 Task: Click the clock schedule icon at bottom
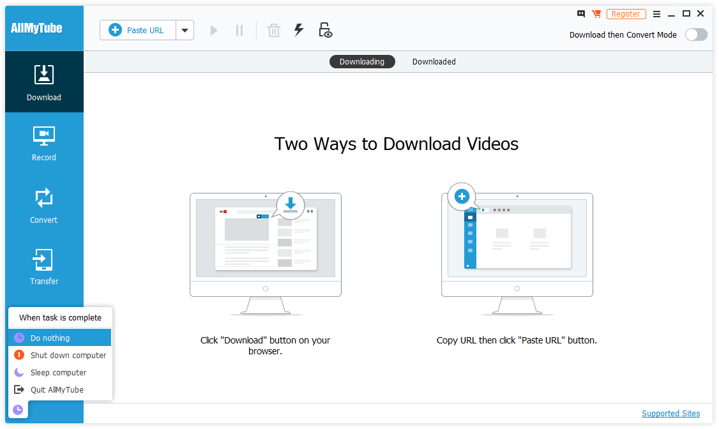18,409
